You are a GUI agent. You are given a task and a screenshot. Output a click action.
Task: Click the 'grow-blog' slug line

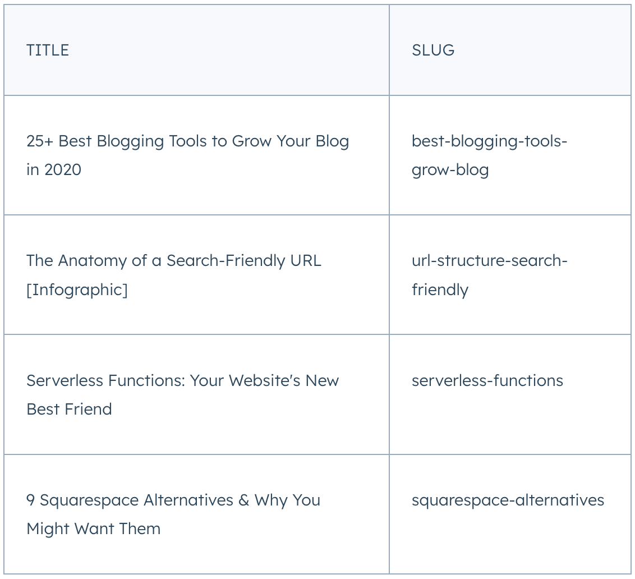click(x=450, y=170)
